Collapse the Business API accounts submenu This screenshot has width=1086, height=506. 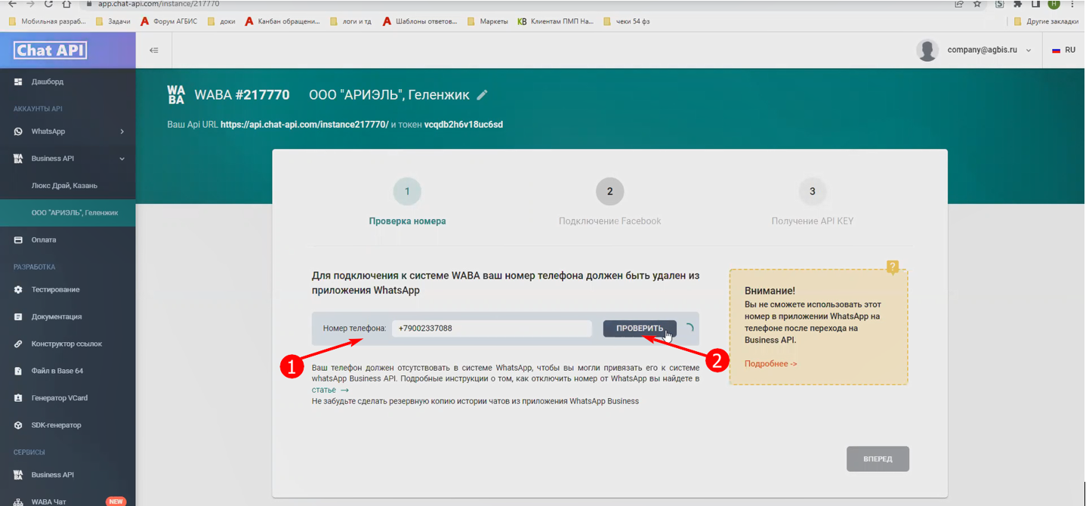pos(122,159)
